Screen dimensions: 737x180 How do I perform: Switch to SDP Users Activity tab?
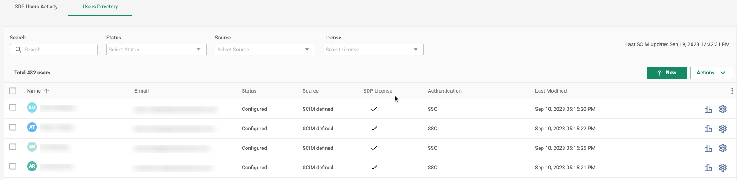(36, 7)
